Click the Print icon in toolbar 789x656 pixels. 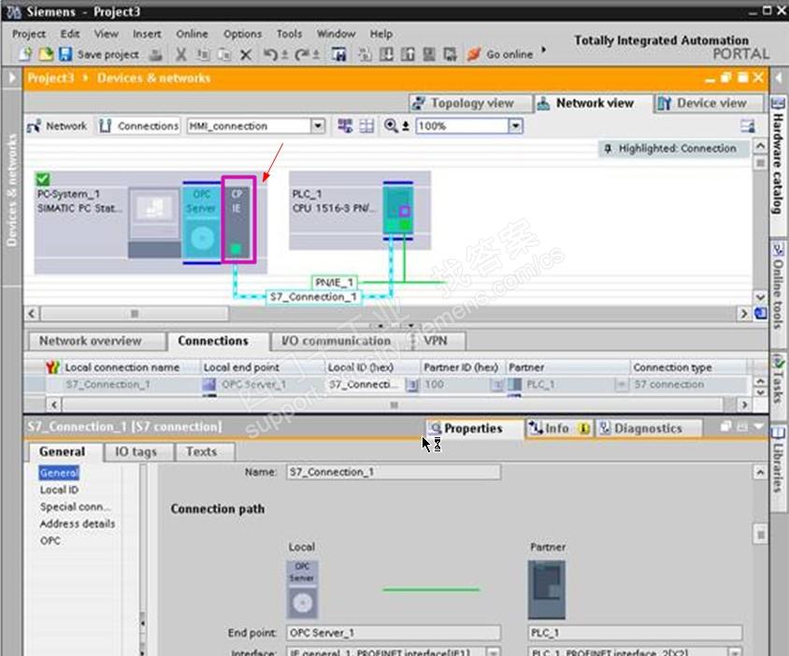[x=156, y=54]
